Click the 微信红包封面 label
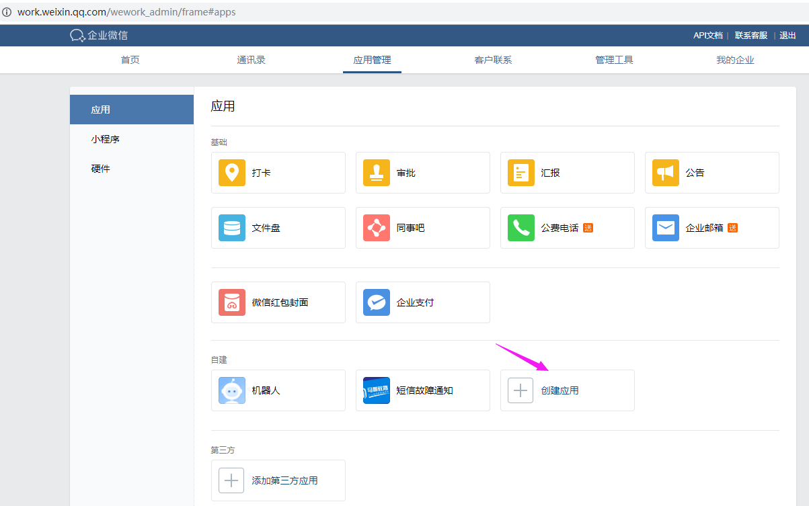 [280, 302]
